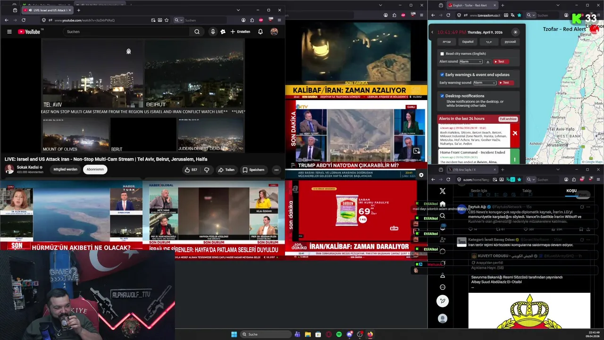Dislike the Israel live stream video
Image resolution: width=604 pixels, height=340 pixels.
[206, 170]
